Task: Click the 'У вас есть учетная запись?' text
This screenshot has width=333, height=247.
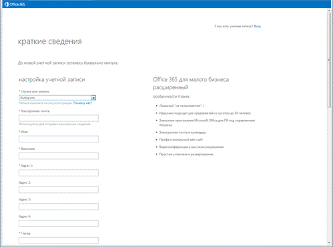Action: pos(234,26)
